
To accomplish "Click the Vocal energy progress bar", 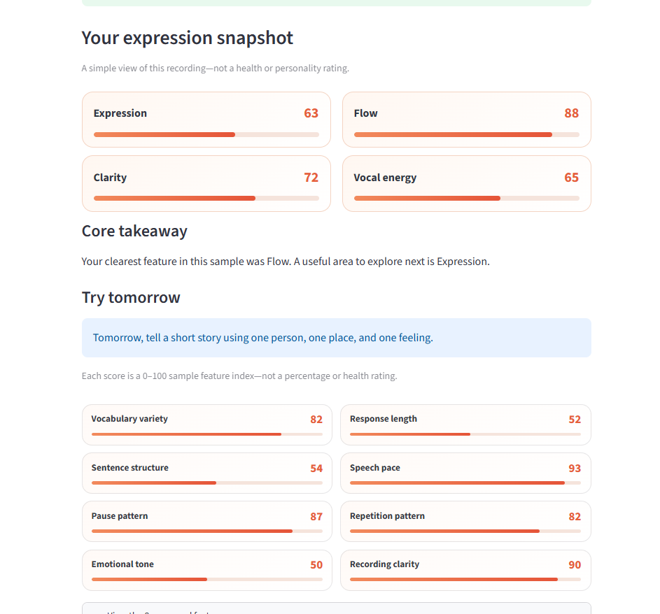I will [467, 198].
